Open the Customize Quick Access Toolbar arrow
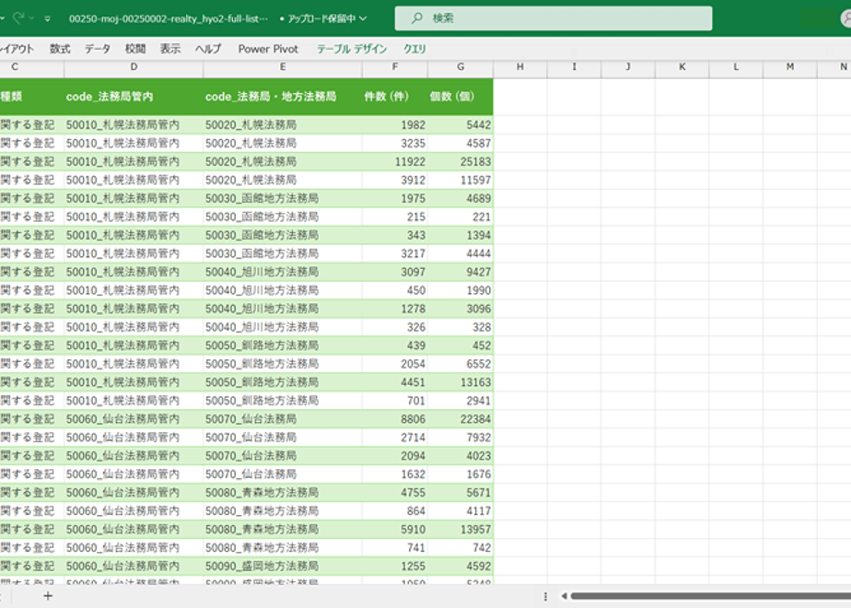This screenshot has height=608, width=851. coord(48,19)
